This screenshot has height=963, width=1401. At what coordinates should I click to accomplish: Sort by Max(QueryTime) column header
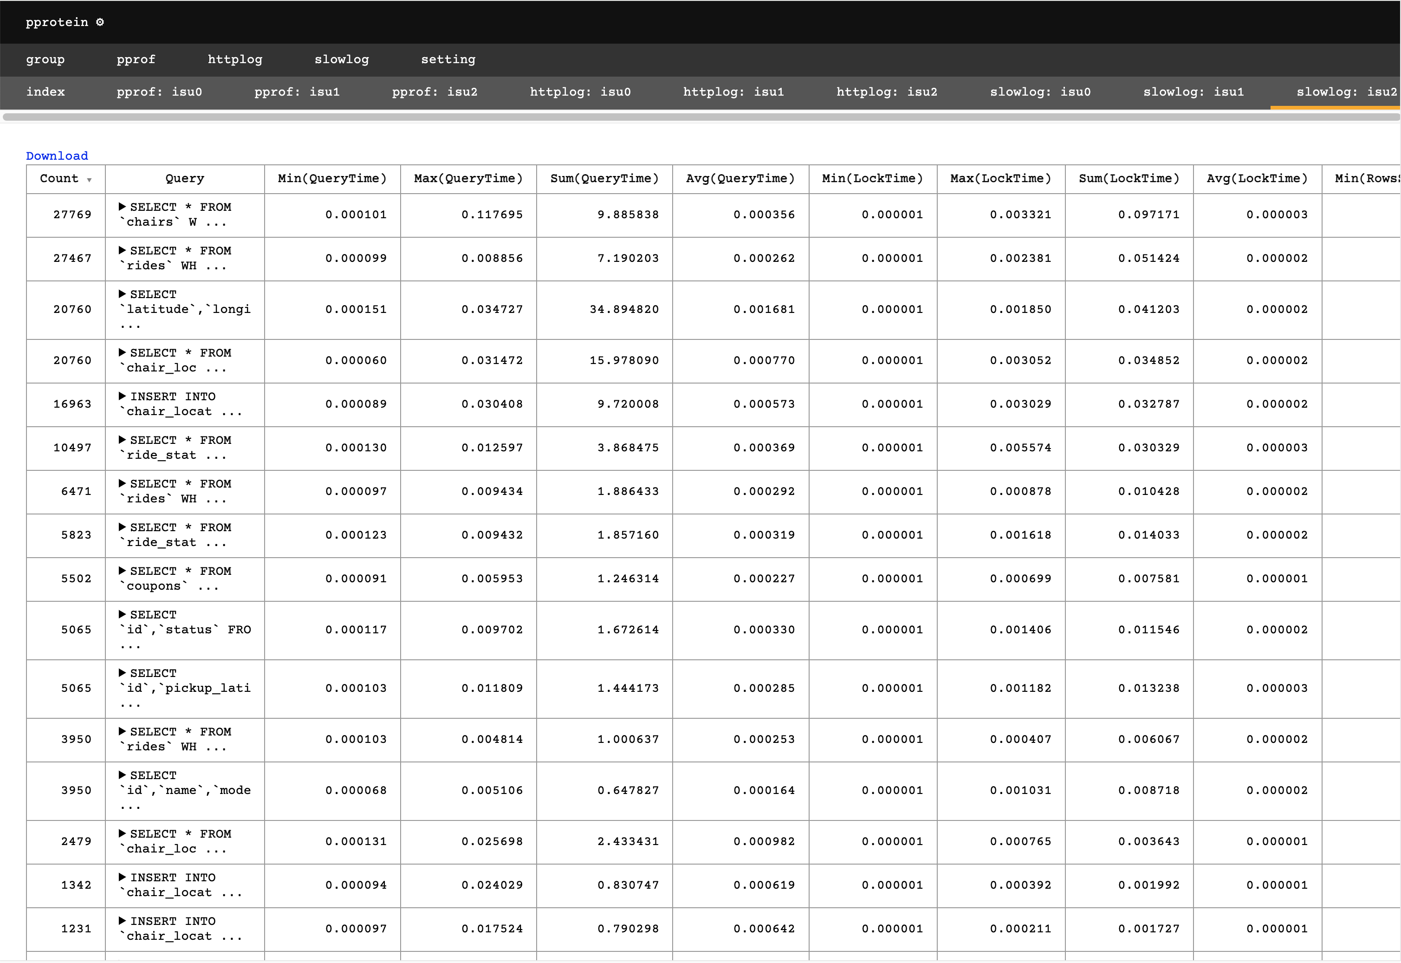coord(468,179)
